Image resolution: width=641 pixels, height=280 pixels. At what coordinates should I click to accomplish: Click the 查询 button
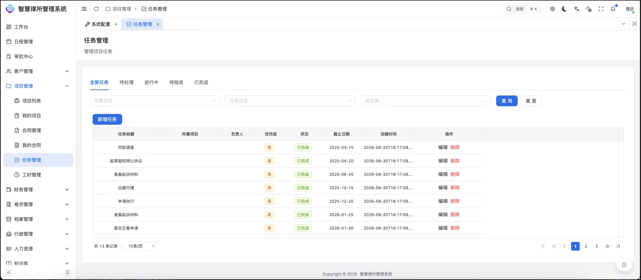point(507,101)
